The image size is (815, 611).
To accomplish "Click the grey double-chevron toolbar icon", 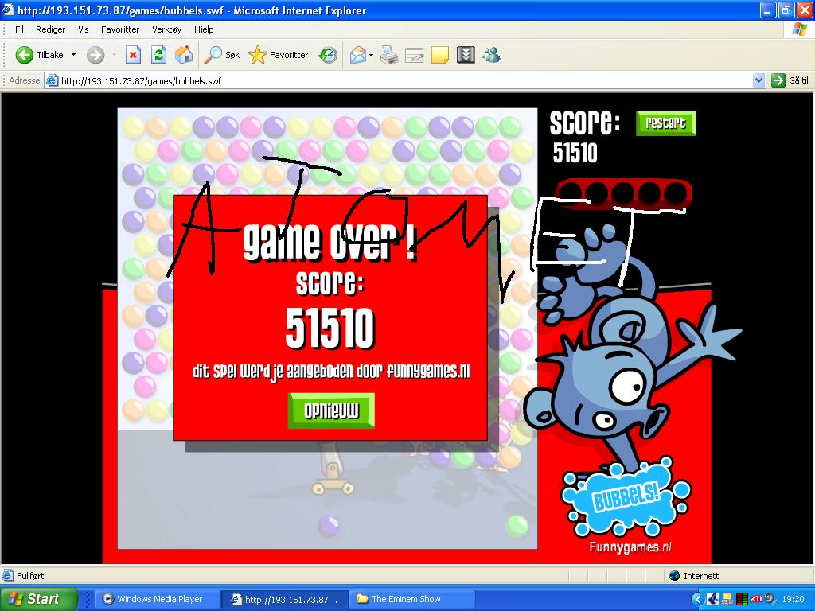I will 466,55.
